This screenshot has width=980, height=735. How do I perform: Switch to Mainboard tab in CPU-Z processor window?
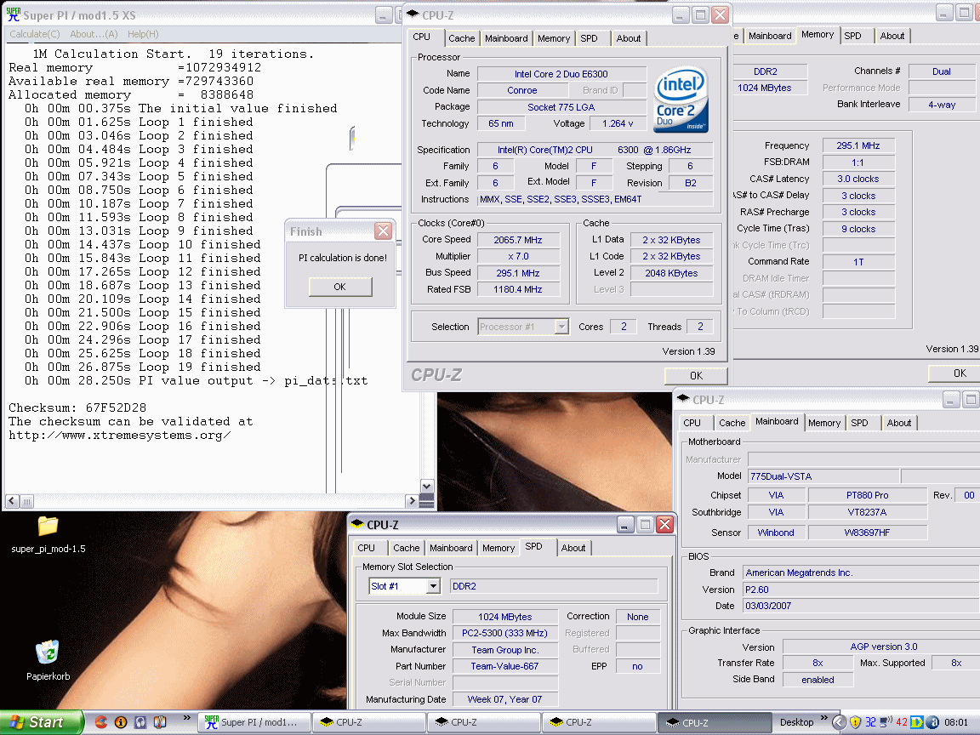(506, 38)
